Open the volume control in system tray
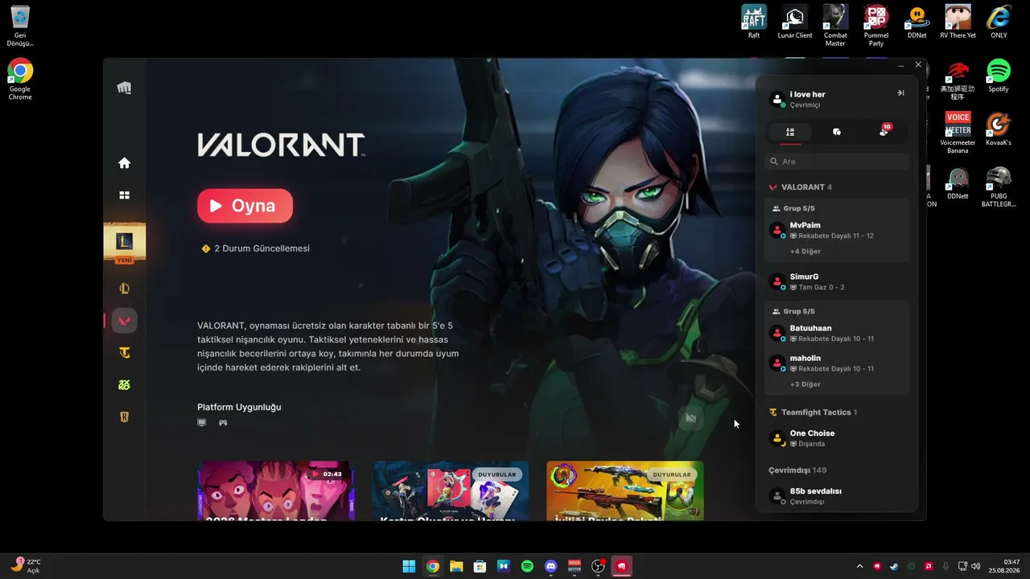The height and width of the screenshot is (579, 1030). [975, 566]
